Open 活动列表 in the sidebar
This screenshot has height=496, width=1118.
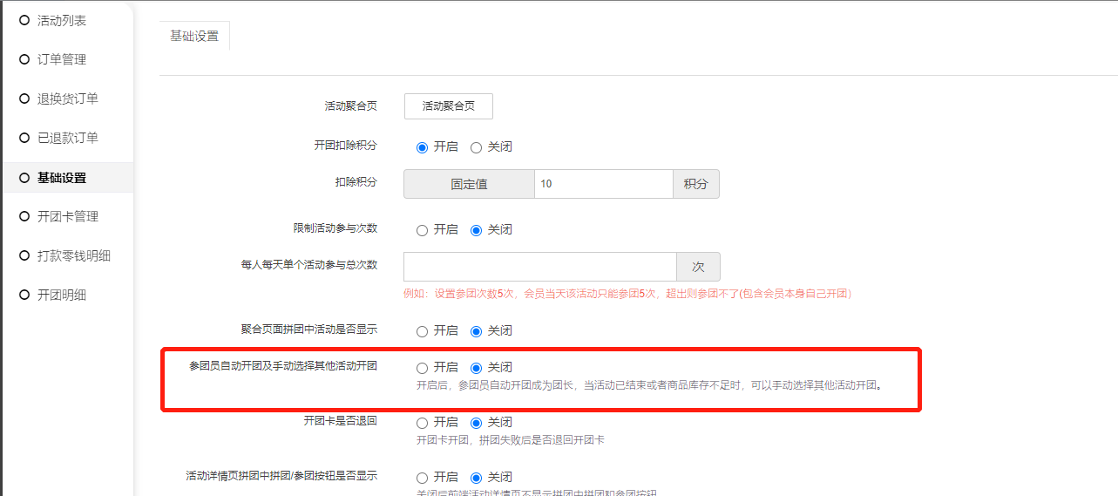point(61,20)
